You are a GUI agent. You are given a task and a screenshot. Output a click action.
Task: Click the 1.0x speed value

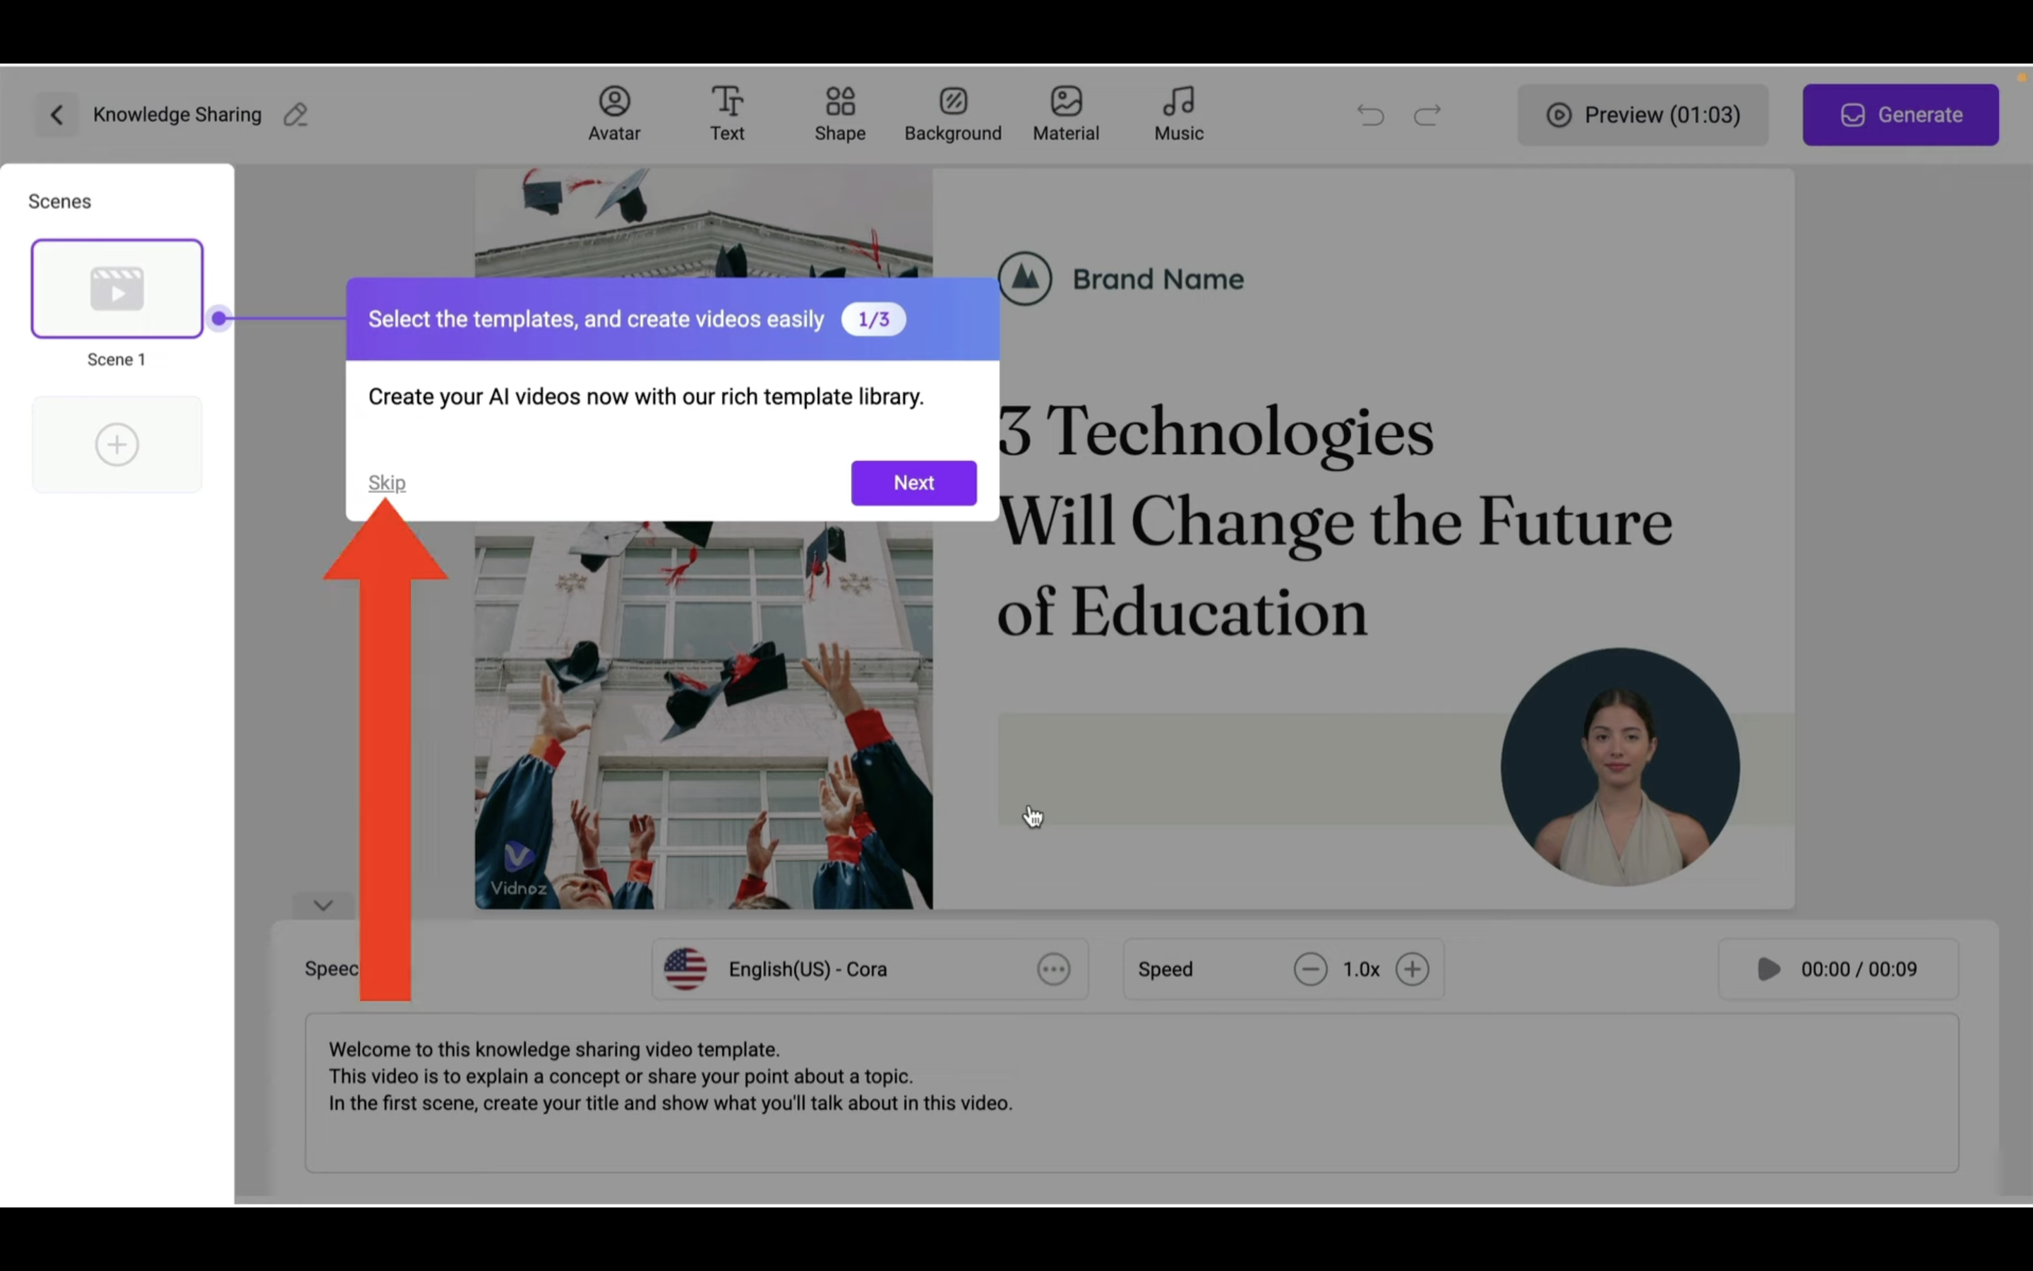tap(1361, 969)
